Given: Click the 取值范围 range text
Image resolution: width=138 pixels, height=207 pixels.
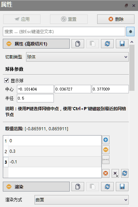Looking at the screenshot, I should click(37, 128).
